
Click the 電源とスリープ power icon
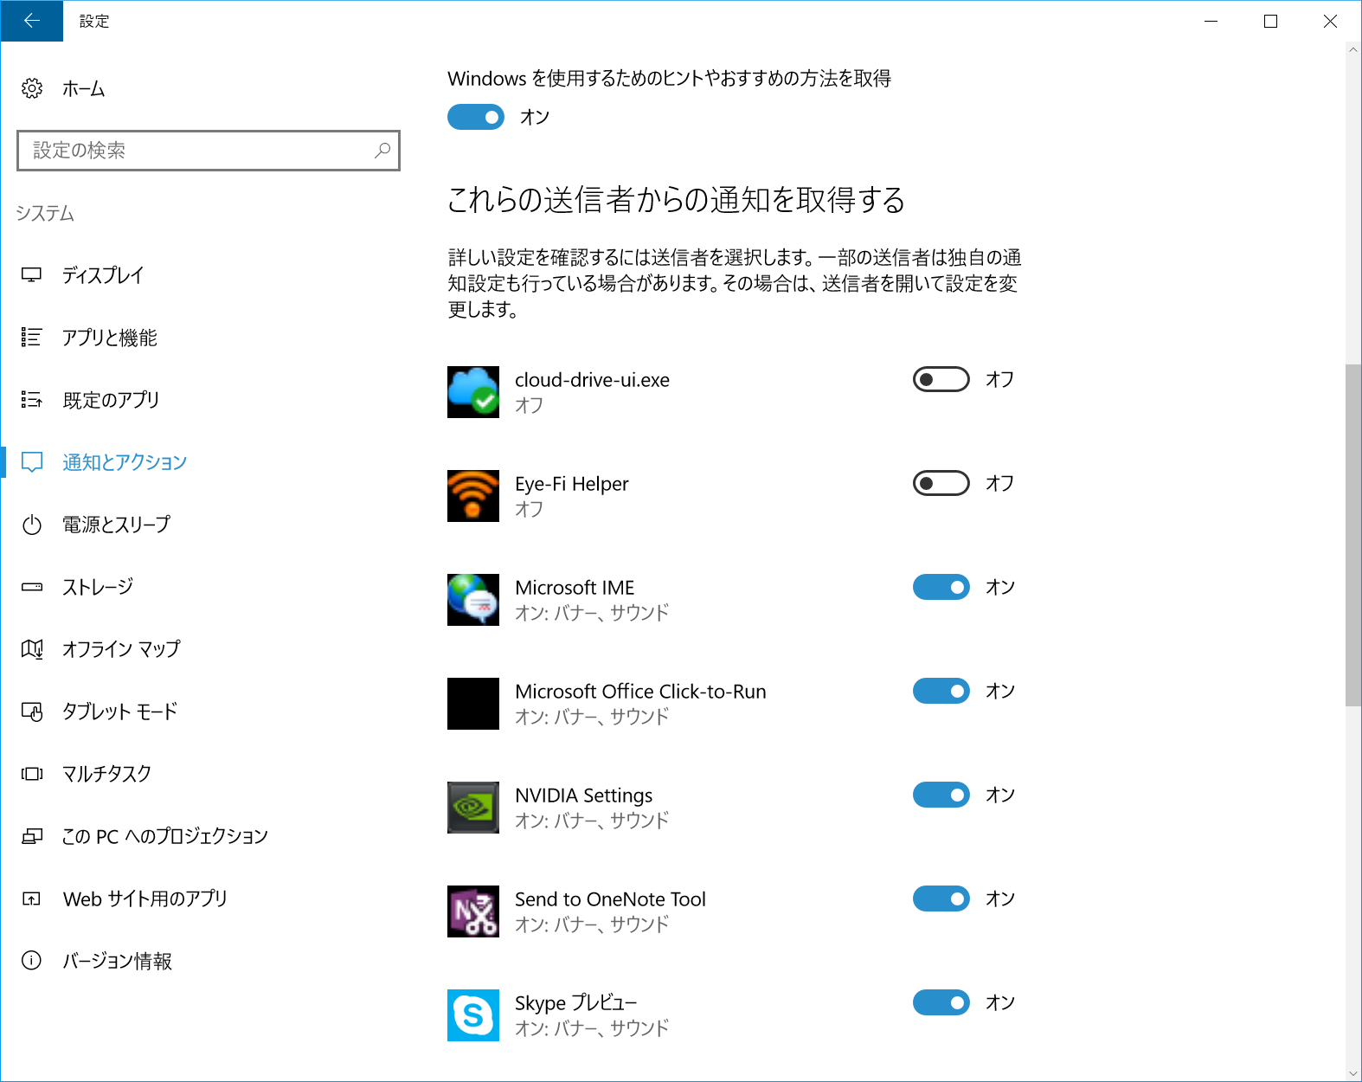point(32,525)
